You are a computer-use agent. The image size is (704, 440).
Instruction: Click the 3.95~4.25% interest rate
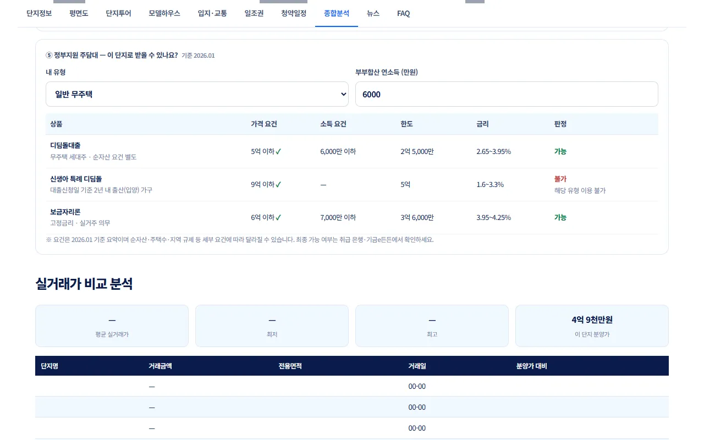(x=493, y=217)
